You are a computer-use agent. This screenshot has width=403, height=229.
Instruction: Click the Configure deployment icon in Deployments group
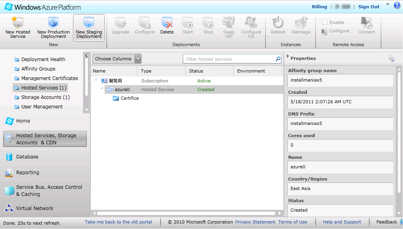click(145, 26)
